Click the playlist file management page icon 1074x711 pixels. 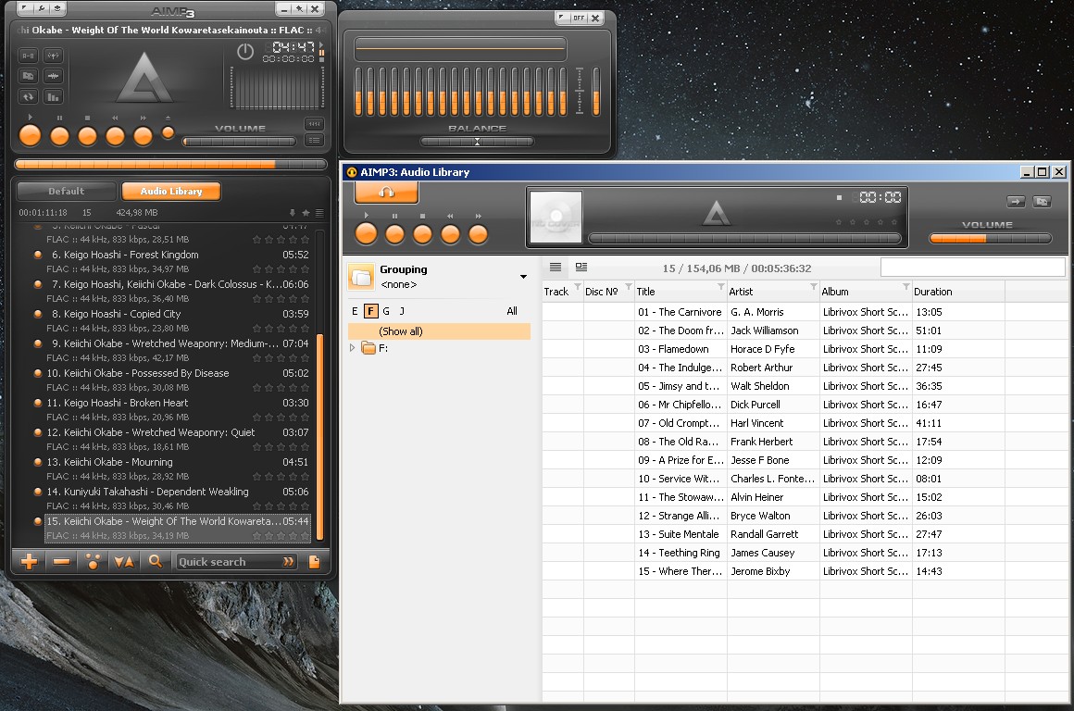pyautogui.click(x=314, y=562)
